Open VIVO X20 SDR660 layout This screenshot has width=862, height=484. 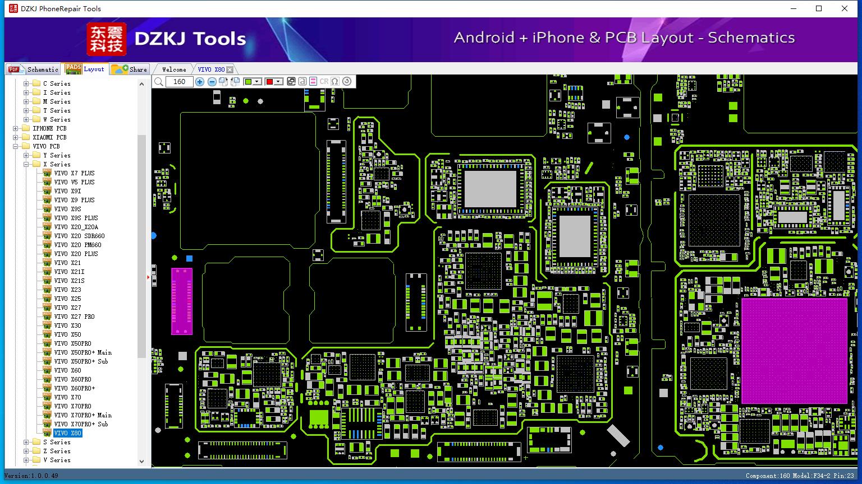click(79, 236)
